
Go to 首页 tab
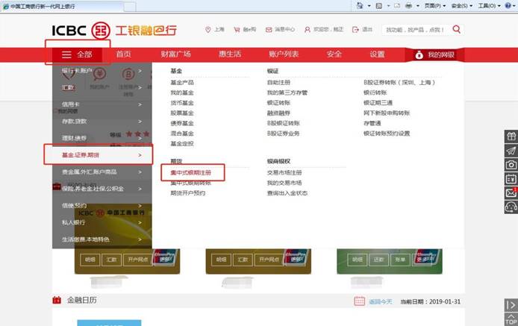point(124,54)
